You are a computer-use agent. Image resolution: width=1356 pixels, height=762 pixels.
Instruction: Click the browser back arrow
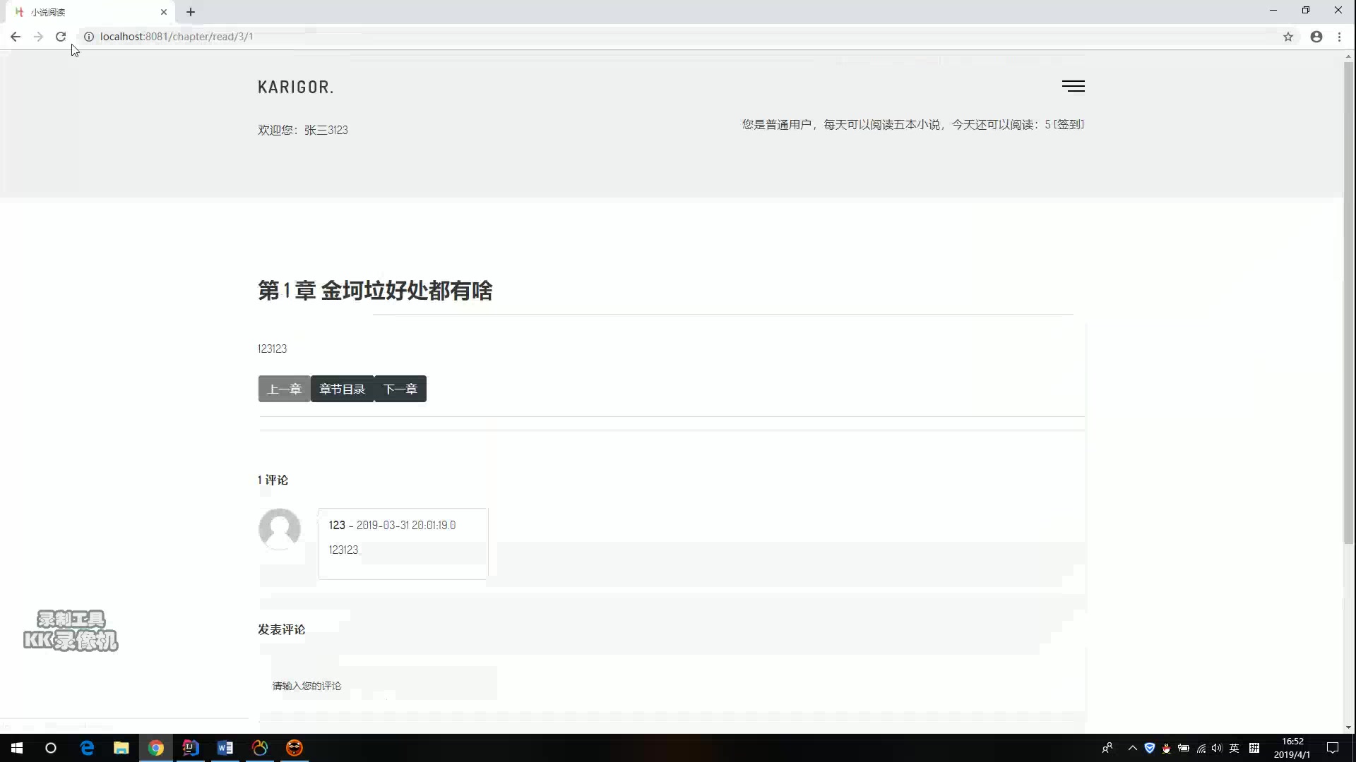(x=15, y=37)
